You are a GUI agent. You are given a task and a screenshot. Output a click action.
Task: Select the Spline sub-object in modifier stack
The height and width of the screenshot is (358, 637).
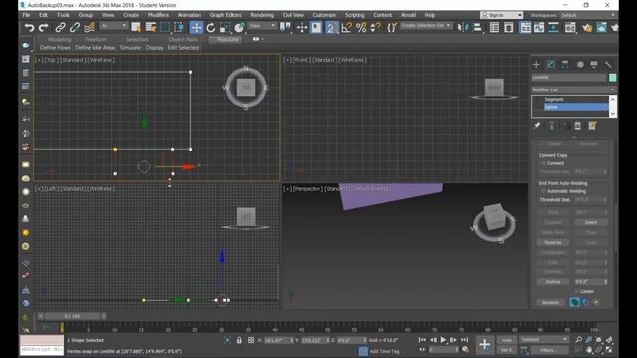click(576, 107)
